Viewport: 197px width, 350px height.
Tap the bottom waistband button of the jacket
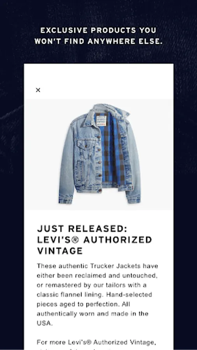[x=100, y=190]
